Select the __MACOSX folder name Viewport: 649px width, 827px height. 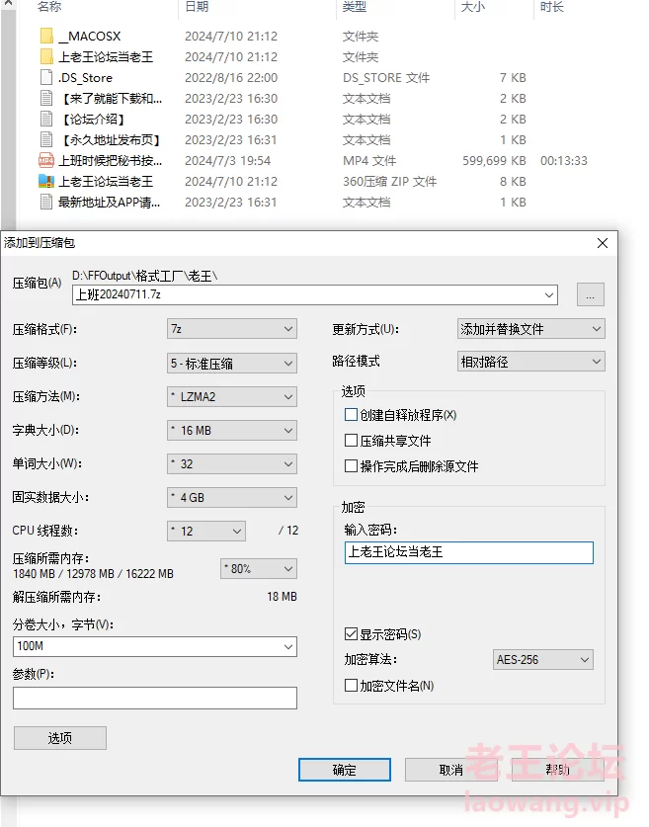pos(90,36)
